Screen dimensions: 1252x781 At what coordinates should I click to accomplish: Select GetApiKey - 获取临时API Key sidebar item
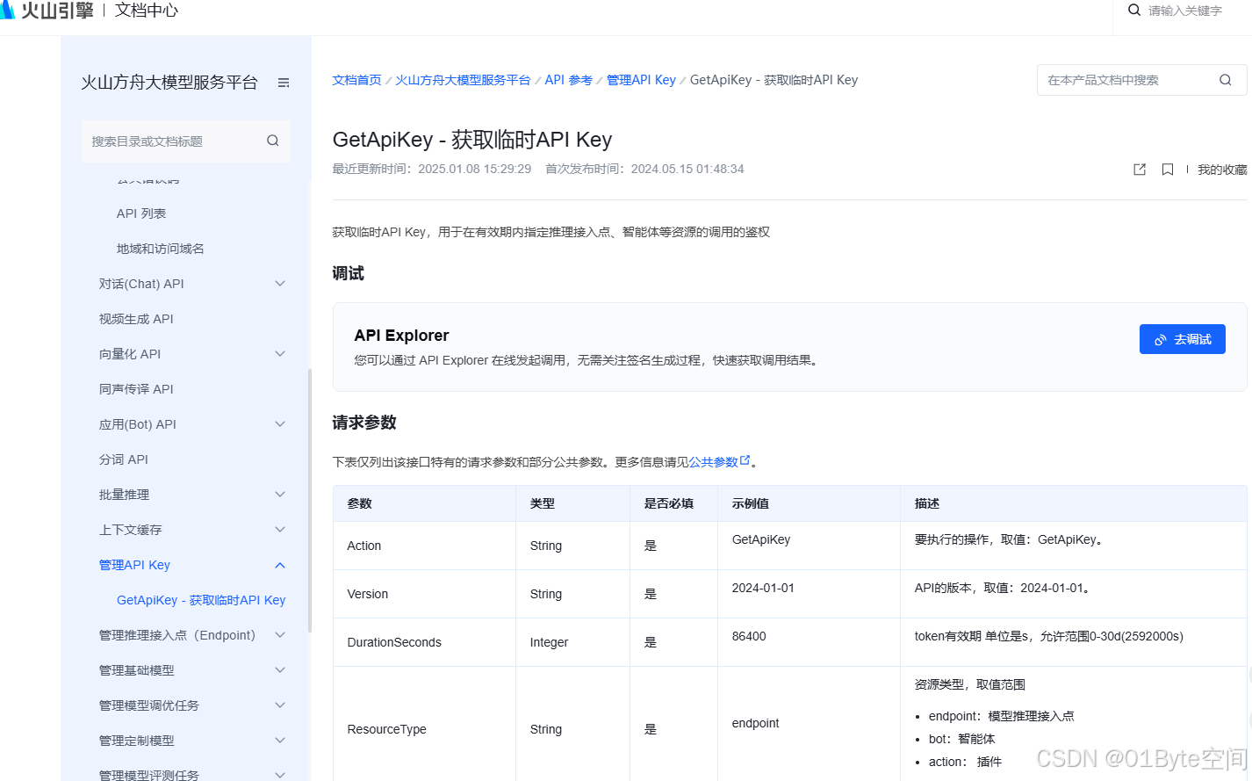(x=201, y=600)
